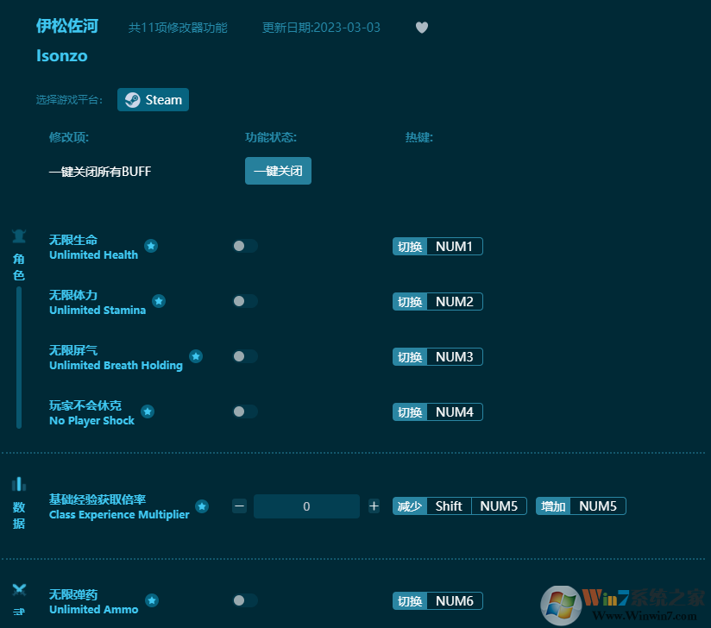Click the star beside Unlimited Breath Holding
The width and height of the screenshot is (711, 628).
pyautogui.click(x=196, y=356)
